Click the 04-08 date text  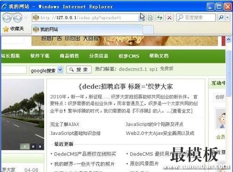coord(31,170)
